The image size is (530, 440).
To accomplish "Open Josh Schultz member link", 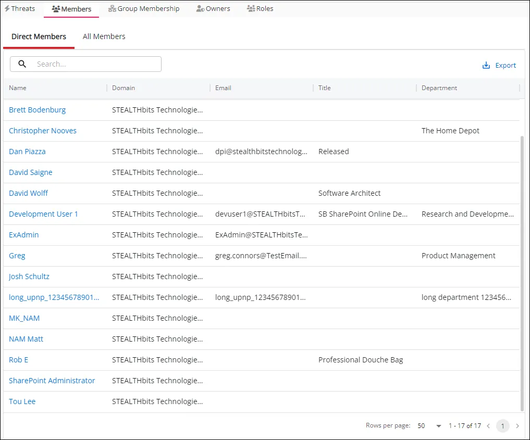I will tap(29, 276).
